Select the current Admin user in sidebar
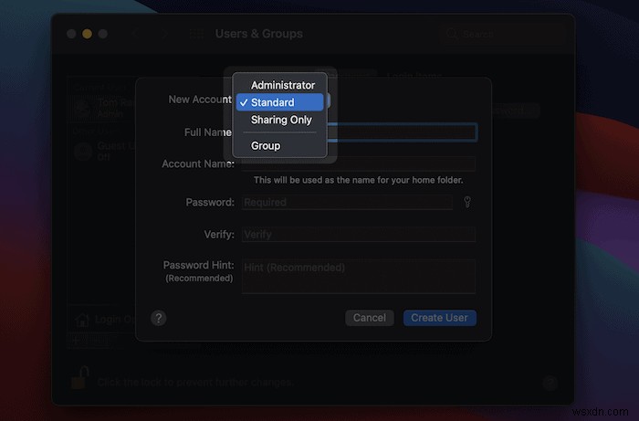 (x=102, y=108)
